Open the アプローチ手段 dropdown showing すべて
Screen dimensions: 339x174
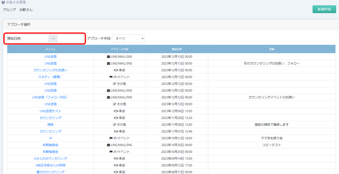tap(128, 39)
